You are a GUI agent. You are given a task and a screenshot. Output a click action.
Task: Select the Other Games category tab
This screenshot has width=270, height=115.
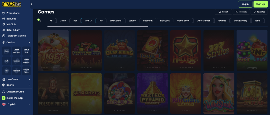[204, 20]
